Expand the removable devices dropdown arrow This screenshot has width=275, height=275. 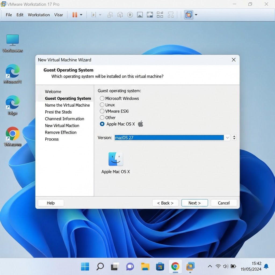coord(100,15)
